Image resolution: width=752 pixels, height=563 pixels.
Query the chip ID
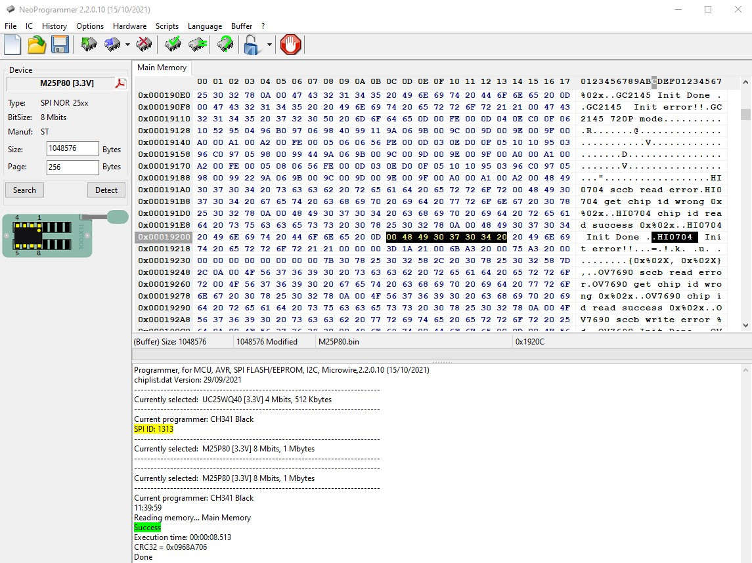click(225, 45)
